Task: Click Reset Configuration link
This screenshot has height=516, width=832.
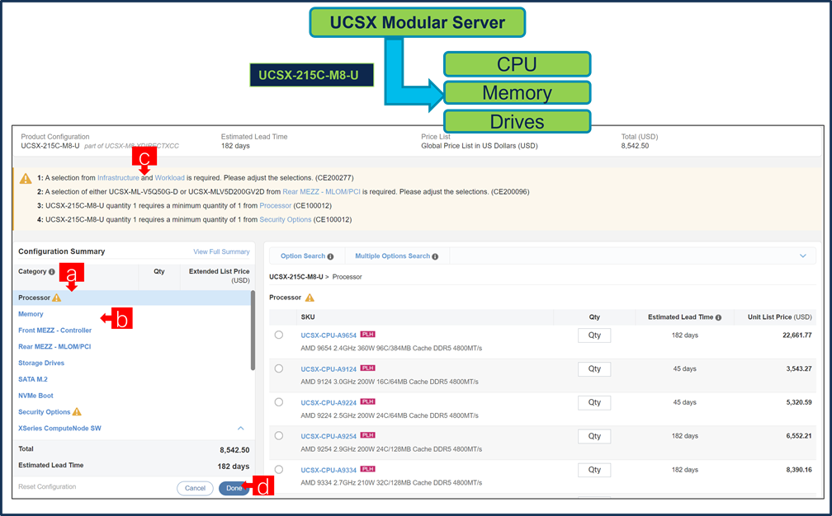Action: click(x=47, y=487)
